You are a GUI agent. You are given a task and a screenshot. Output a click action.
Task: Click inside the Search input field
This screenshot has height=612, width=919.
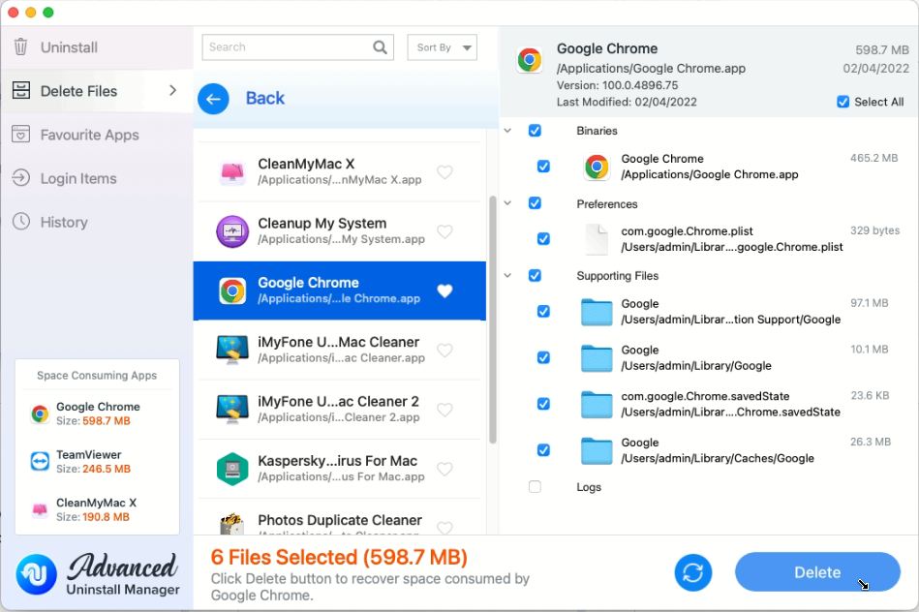[x=281, y=46]
